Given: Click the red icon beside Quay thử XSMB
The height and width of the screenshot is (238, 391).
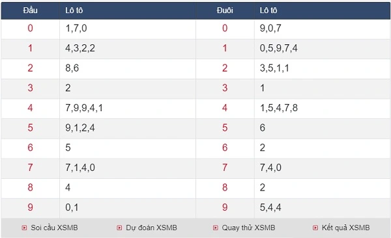Looking at the screenshot, I should tap(216, 228).
